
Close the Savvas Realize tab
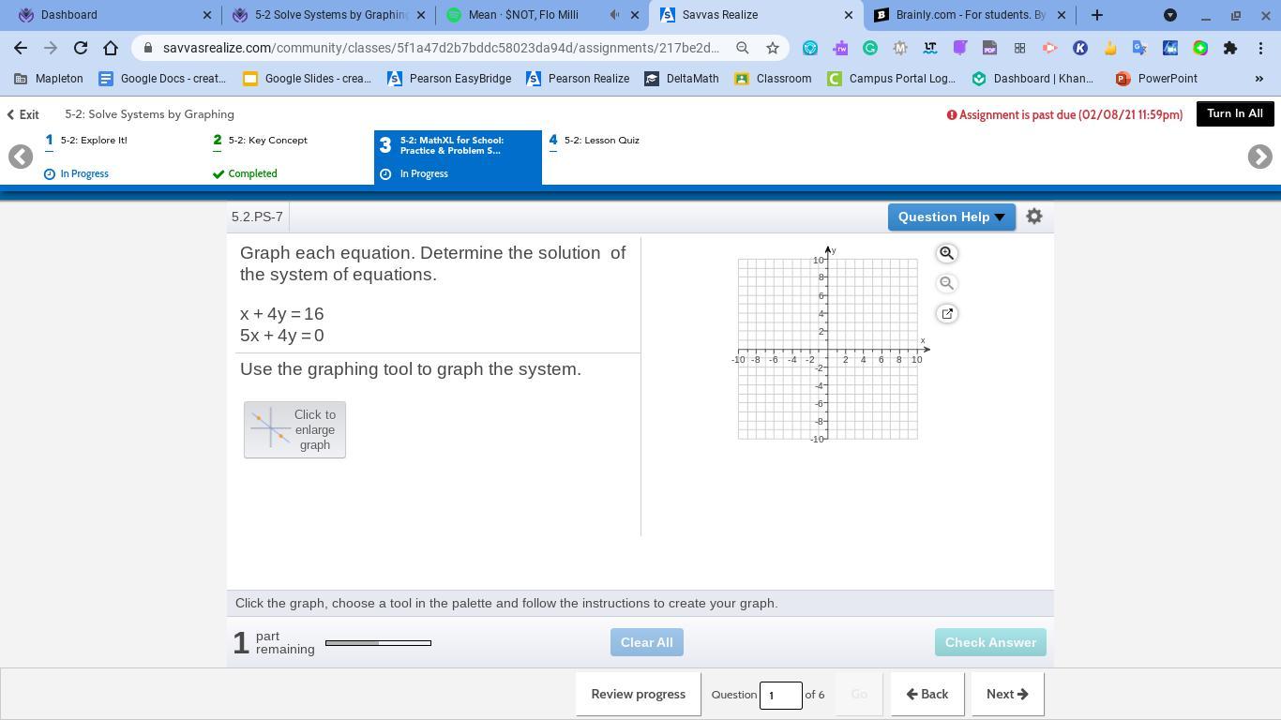pos(849,15)
